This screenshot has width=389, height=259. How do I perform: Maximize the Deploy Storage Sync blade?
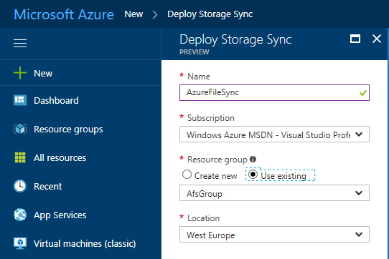point(355,39)
